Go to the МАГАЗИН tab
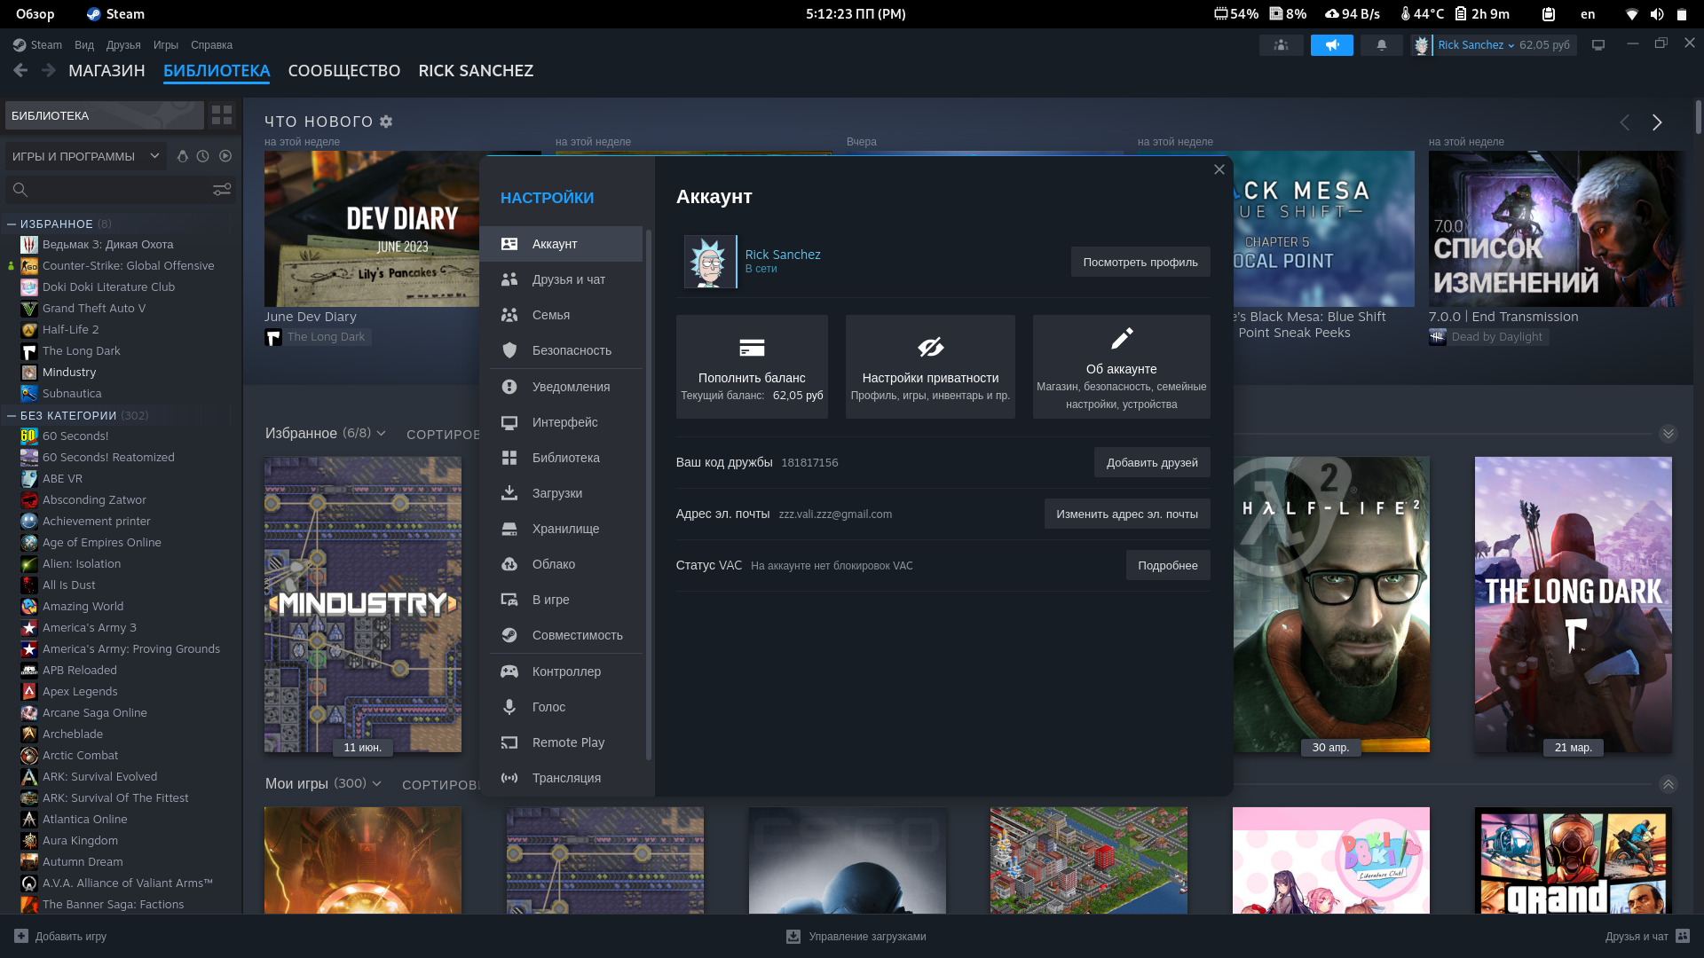1704x958 pixels. coord(106,71)
